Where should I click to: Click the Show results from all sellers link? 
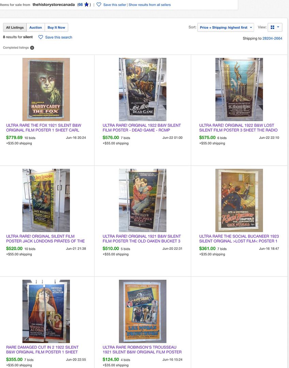coord(150,5)
